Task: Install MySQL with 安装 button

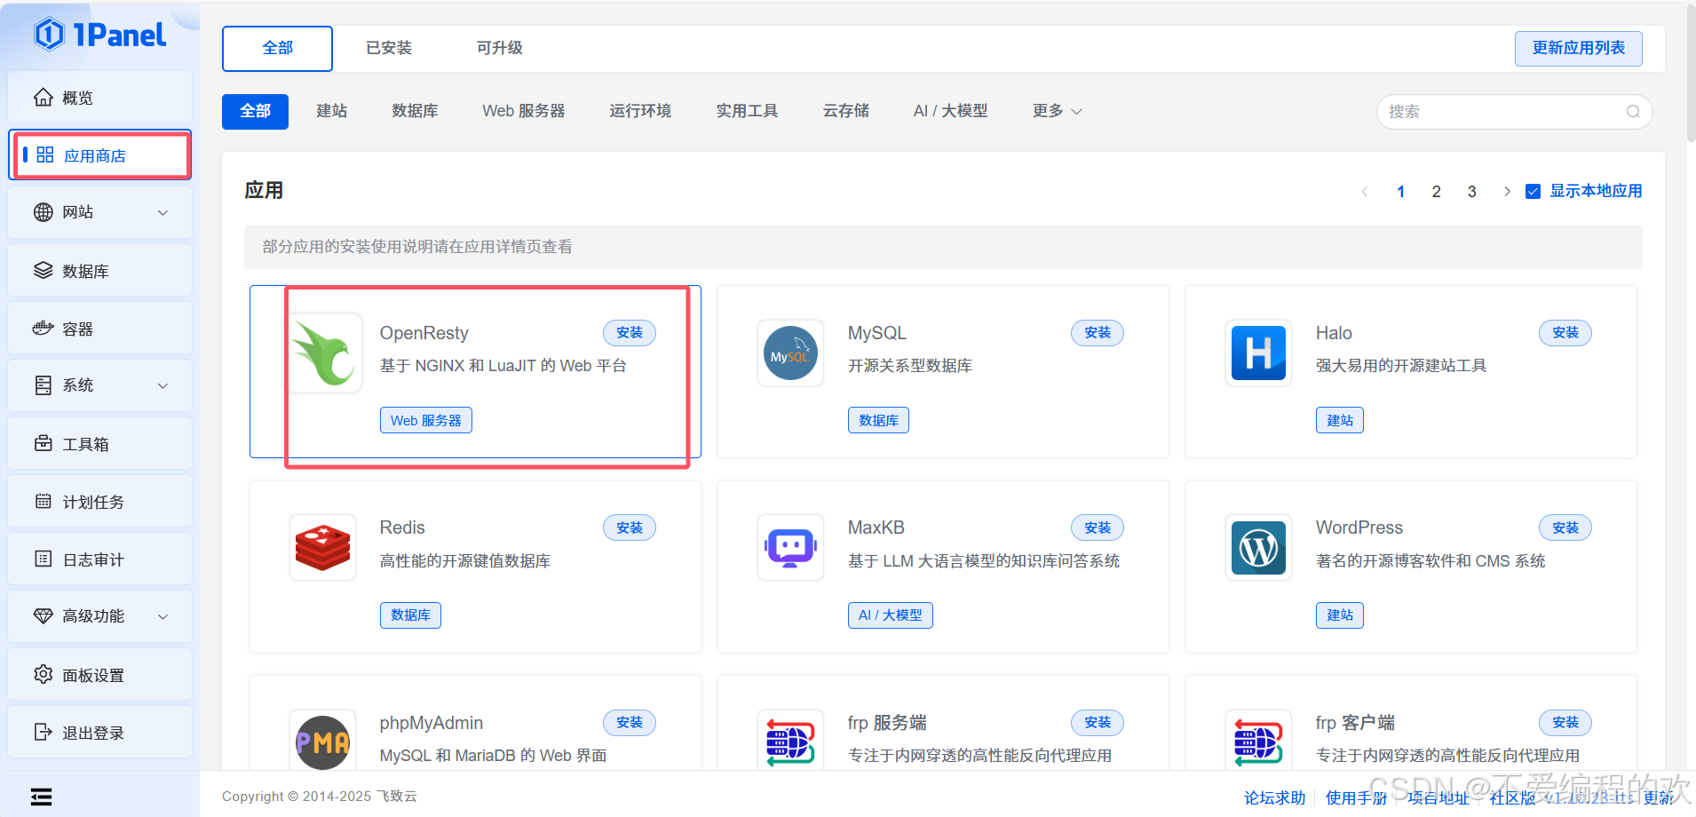Action: (1098, 333)
